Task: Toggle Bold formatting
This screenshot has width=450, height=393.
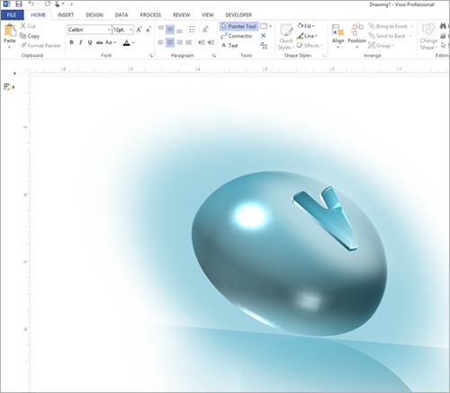Action: [x=71, y=42]
